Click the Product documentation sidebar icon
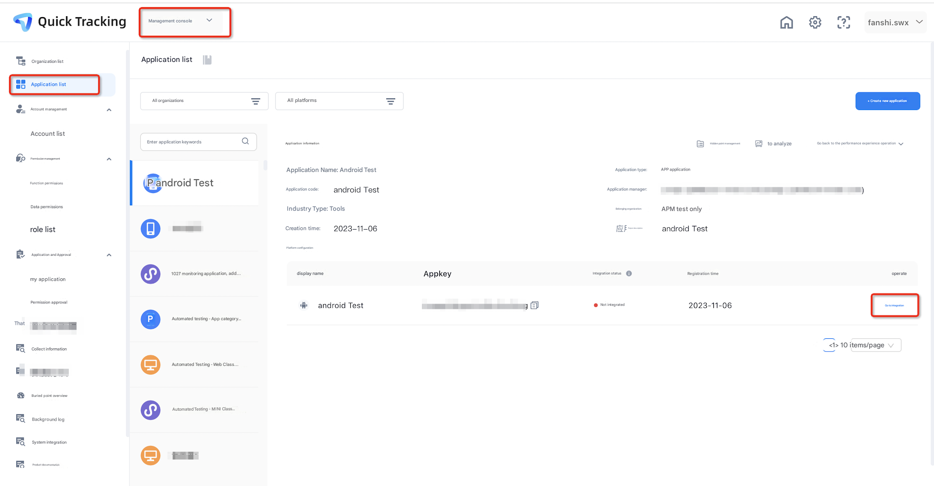 pos(21,465)
